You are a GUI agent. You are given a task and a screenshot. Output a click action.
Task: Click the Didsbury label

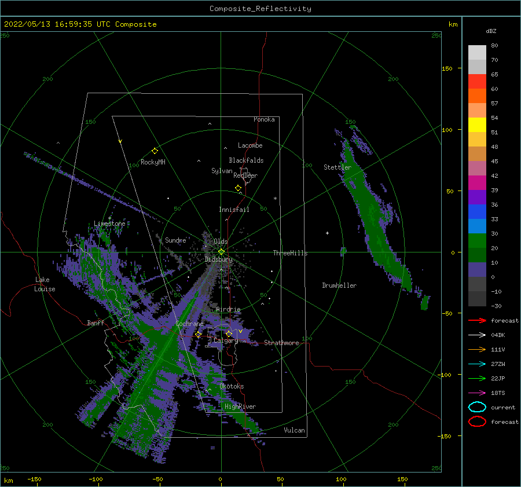218,259
